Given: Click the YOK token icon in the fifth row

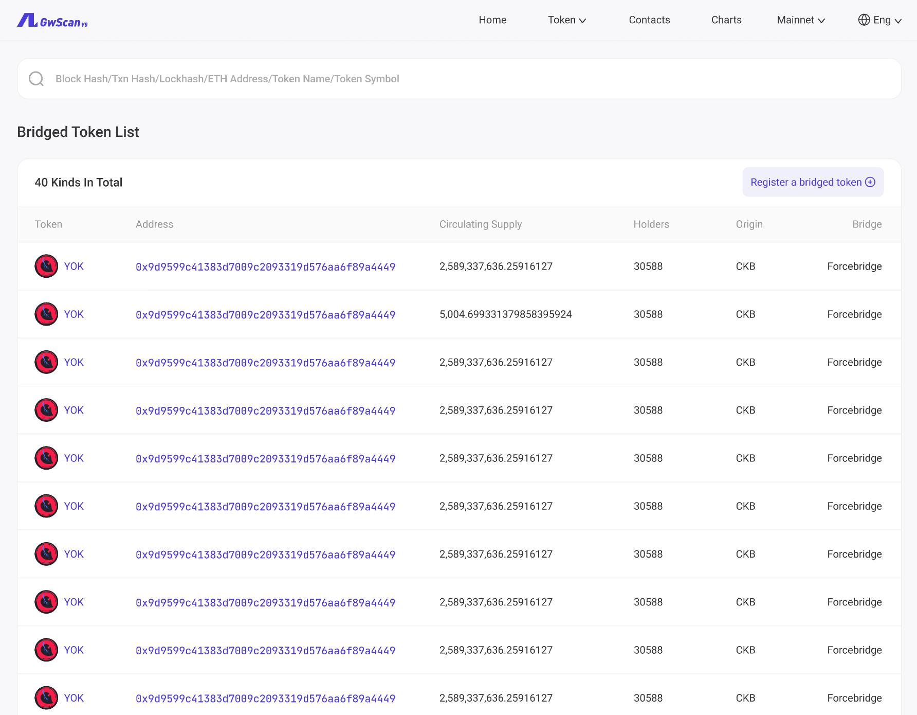Looking at the screenshot, I should [x=46, y=458].
